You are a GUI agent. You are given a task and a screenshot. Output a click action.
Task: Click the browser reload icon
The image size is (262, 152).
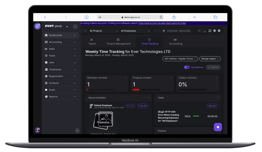(x=161, y=17)
